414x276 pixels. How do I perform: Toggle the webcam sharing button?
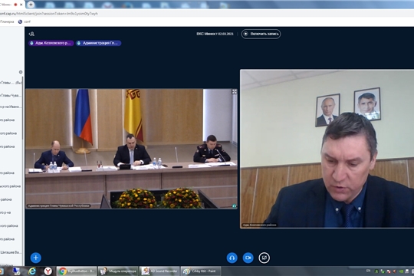(x=248, y=258)
